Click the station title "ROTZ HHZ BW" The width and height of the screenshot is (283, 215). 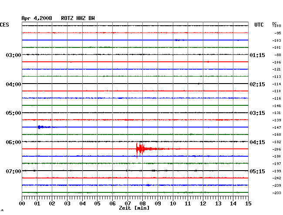pos(78,18)
